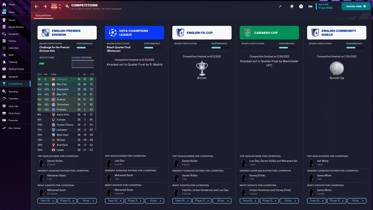Image resolution: width=373 pixels, height=210 pixels.
Task: Open Player Stats under English Community Shield
Action: 337,201
